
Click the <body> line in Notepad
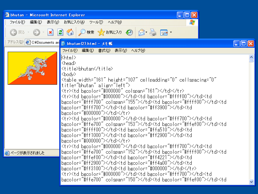tap(69, 74)
